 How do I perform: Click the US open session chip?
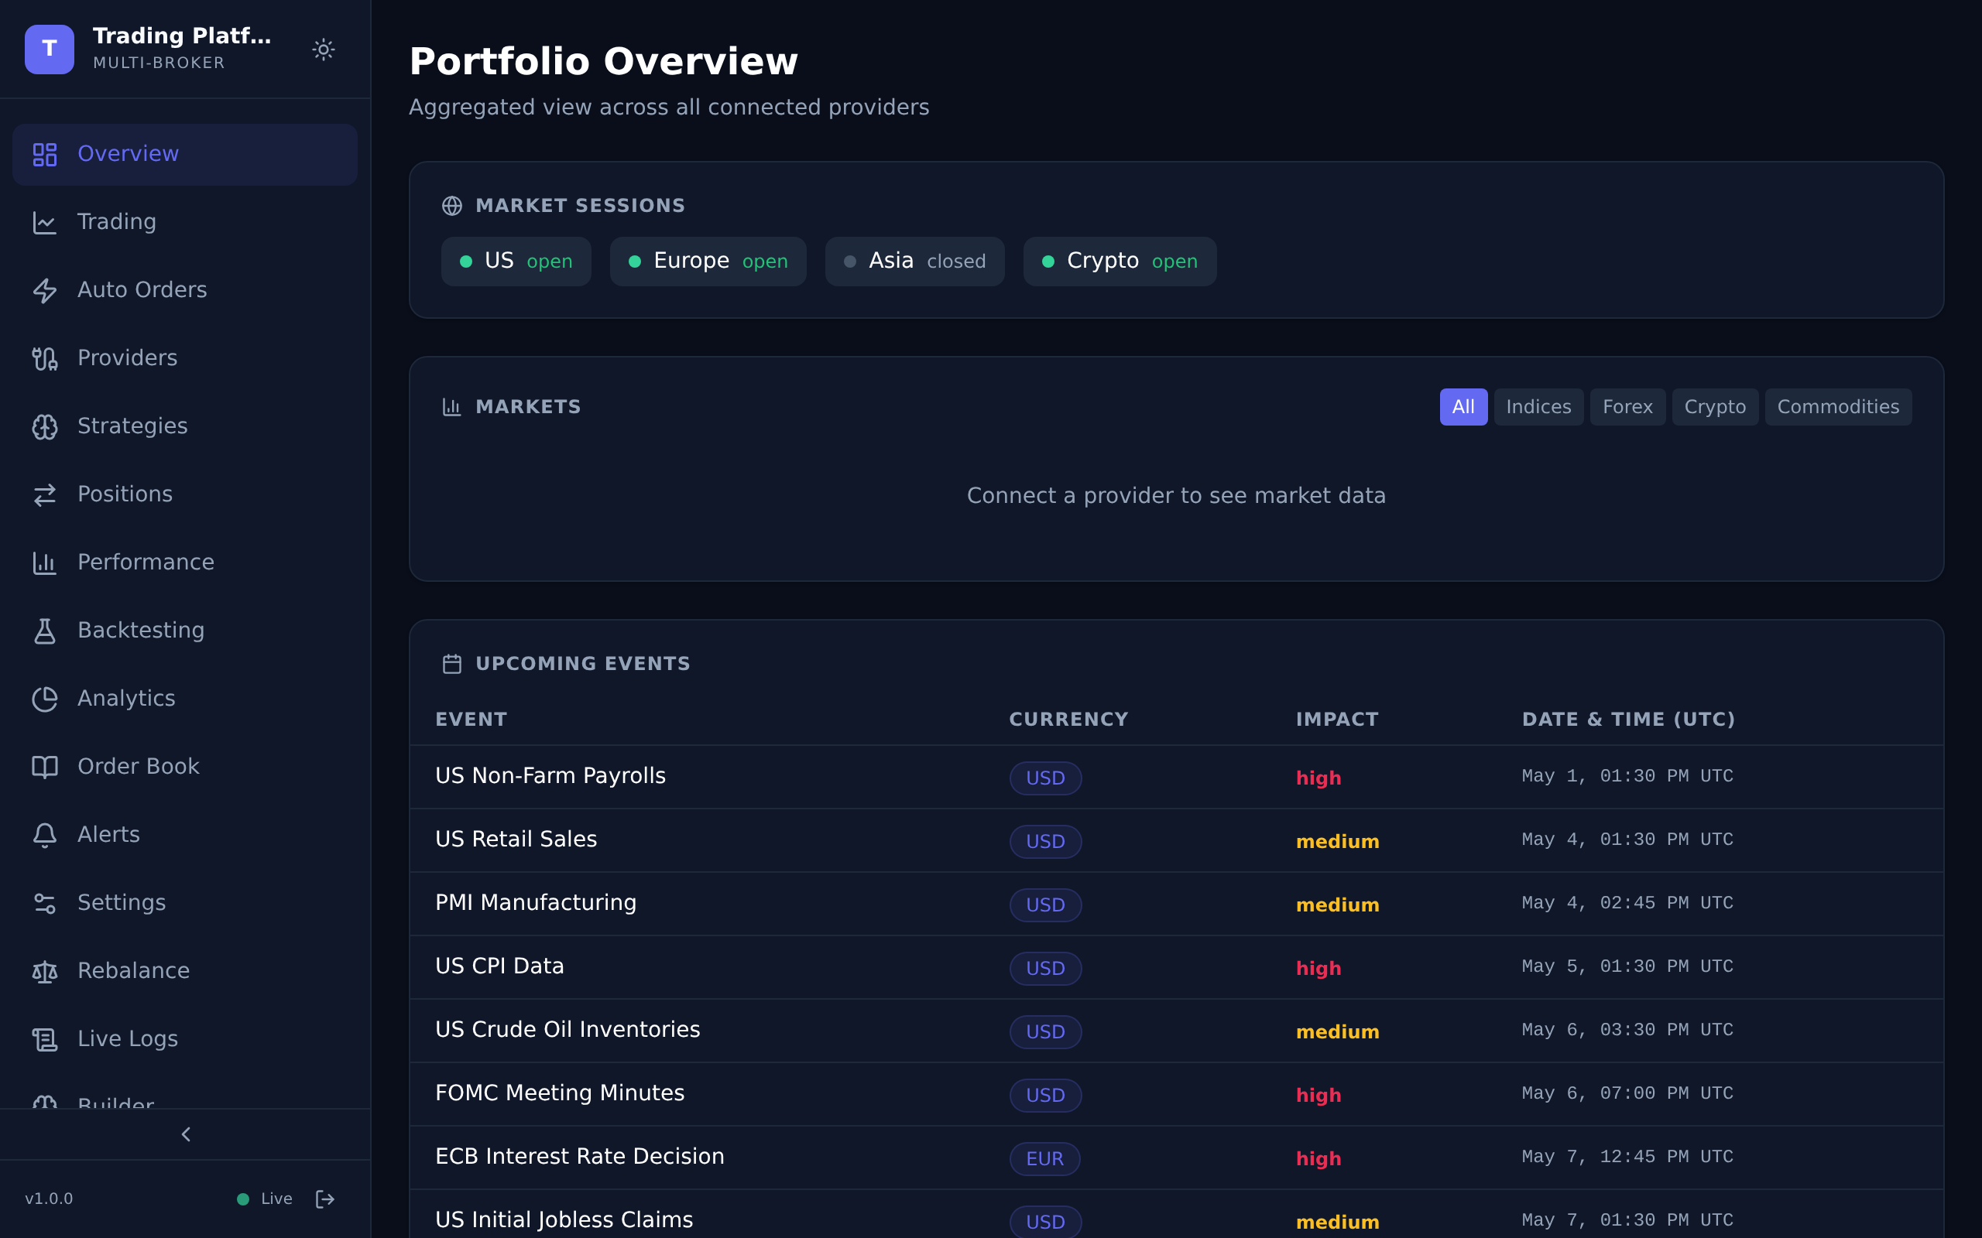click(516, 262)
